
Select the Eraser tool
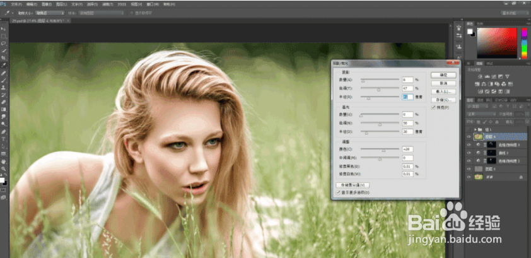coord(3,102)
